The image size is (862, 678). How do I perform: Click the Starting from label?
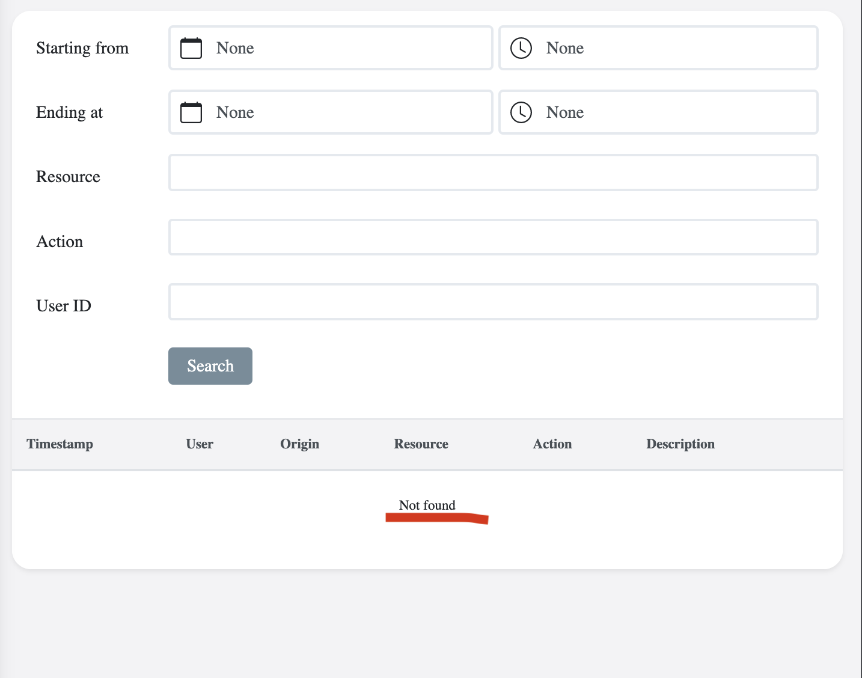(x=82, y=48)
